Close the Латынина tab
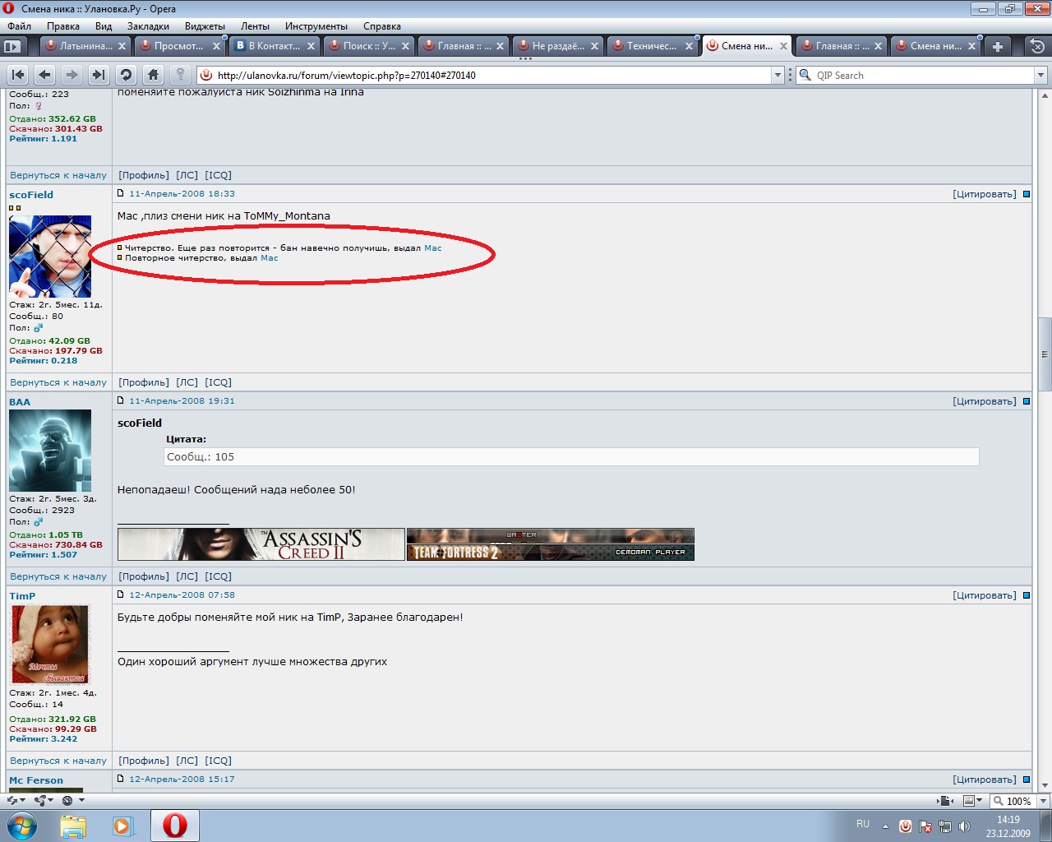 click(122, 47)
